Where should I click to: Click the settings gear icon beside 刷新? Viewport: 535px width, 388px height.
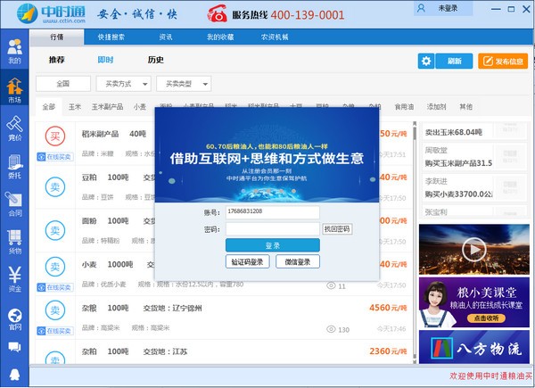click(426, 61)
